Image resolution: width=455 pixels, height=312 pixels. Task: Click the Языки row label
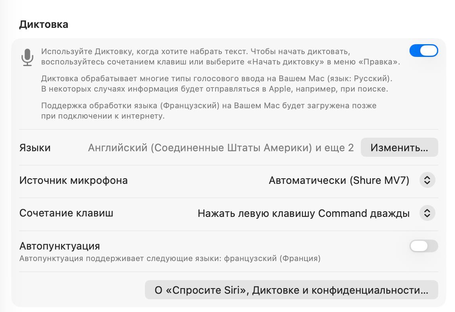(35, 148)
